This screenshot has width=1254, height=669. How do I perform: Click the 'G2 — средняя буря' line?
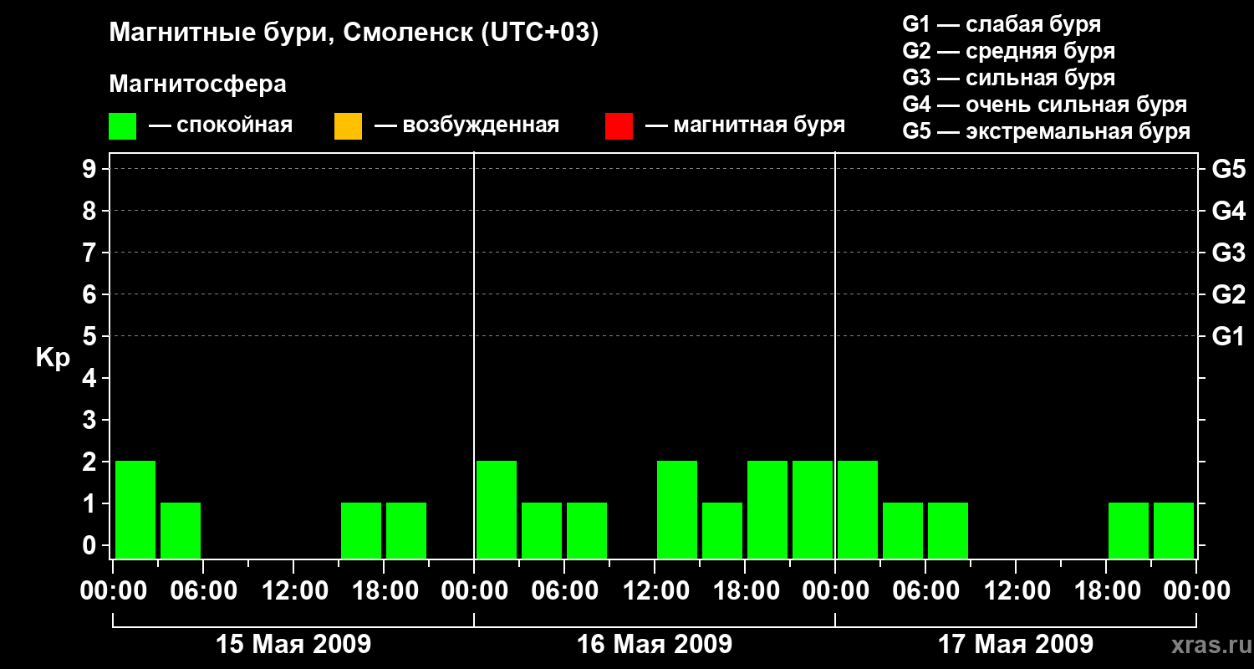1009,51
